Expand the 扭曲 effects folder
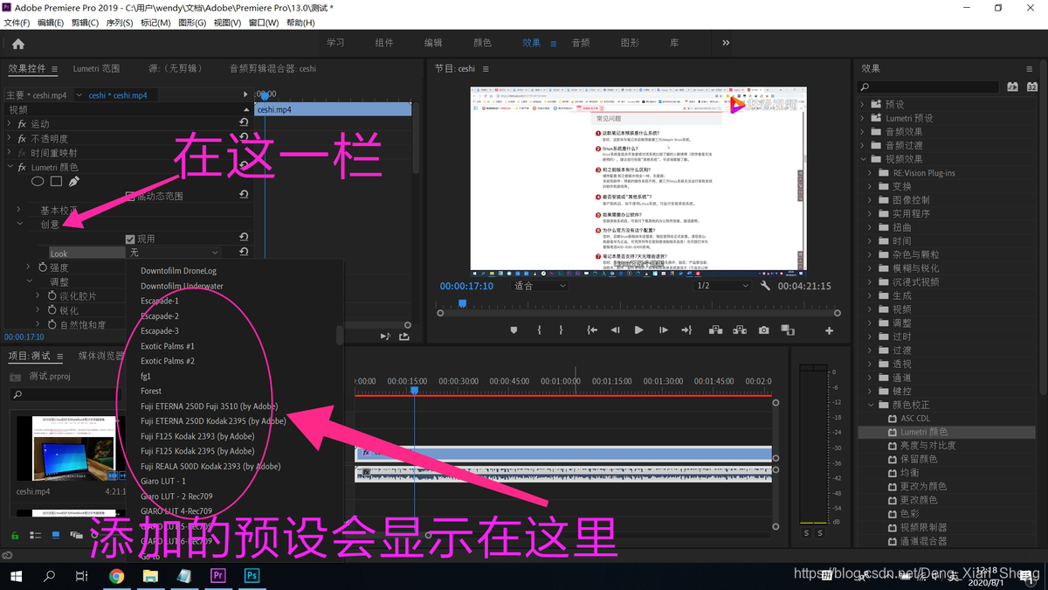Viewport: 1048px width, 590px height. (871, 227)
